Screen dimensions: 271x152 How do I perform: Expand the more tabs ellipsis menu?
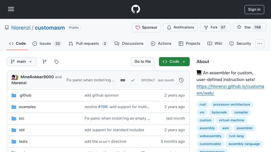[260, 44]
